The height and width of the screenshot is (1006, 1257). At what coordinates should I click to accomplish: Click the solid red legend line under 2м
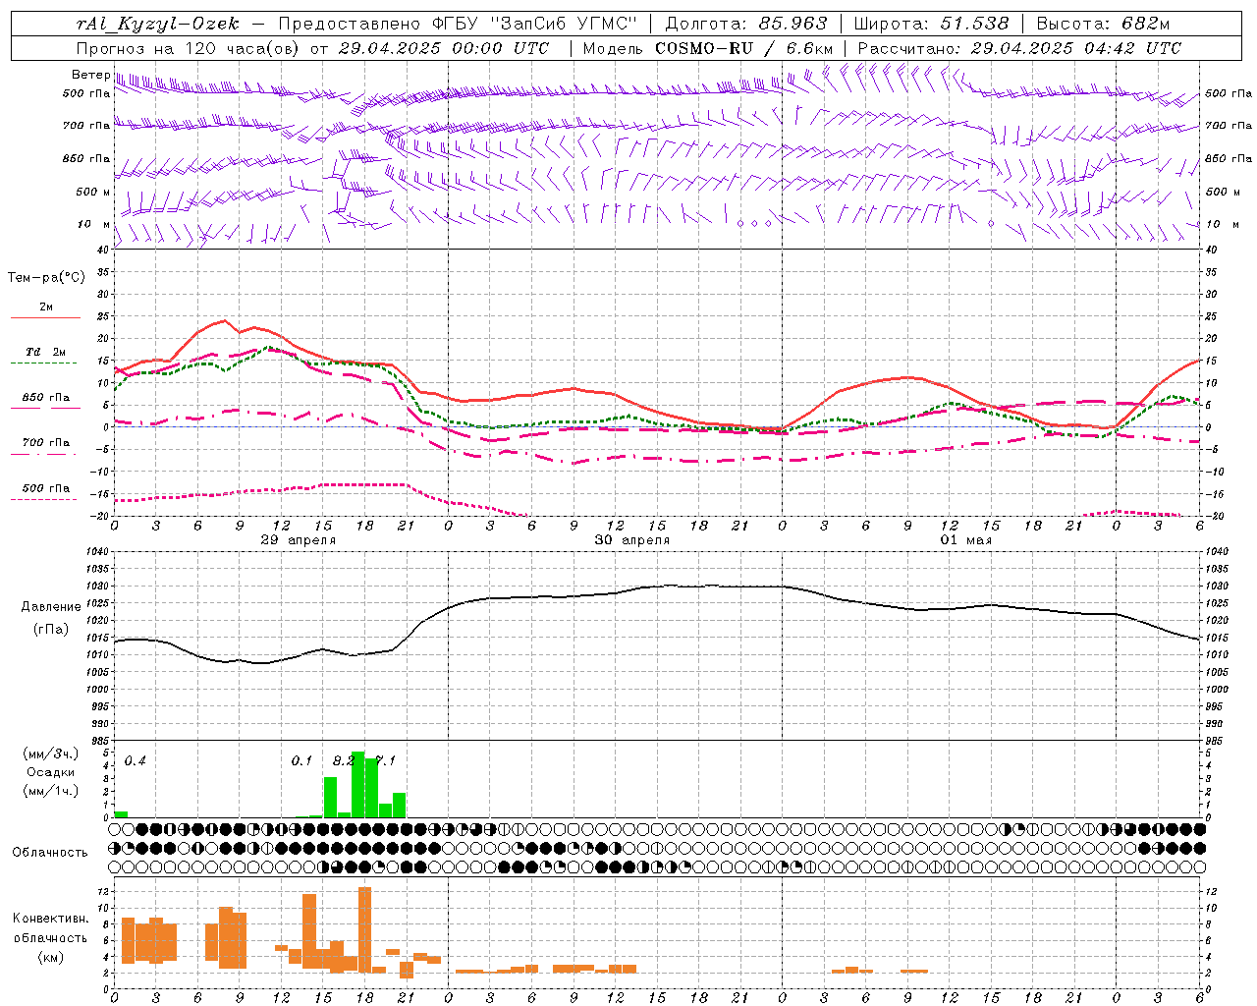point(45,318)
